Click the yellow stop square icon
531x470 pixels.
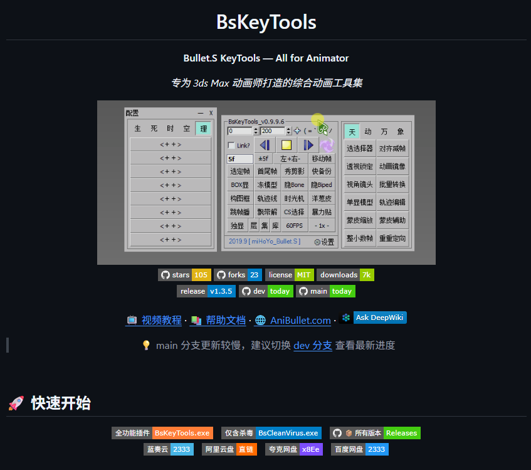(286, 146)
